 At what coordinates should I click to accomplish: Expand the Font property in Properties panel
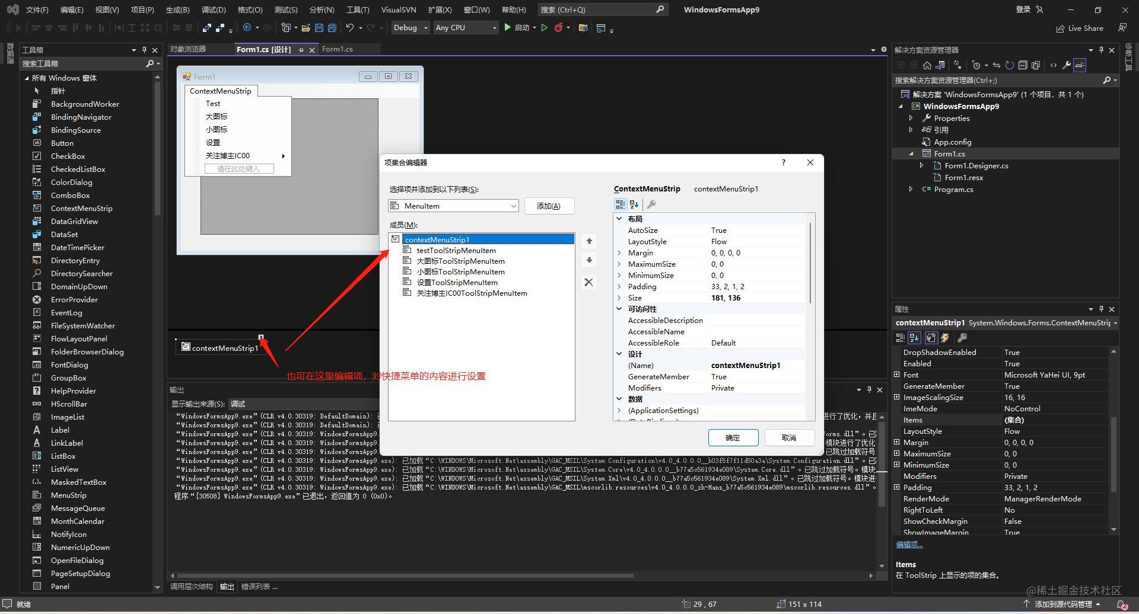click(x=897, y=375)
